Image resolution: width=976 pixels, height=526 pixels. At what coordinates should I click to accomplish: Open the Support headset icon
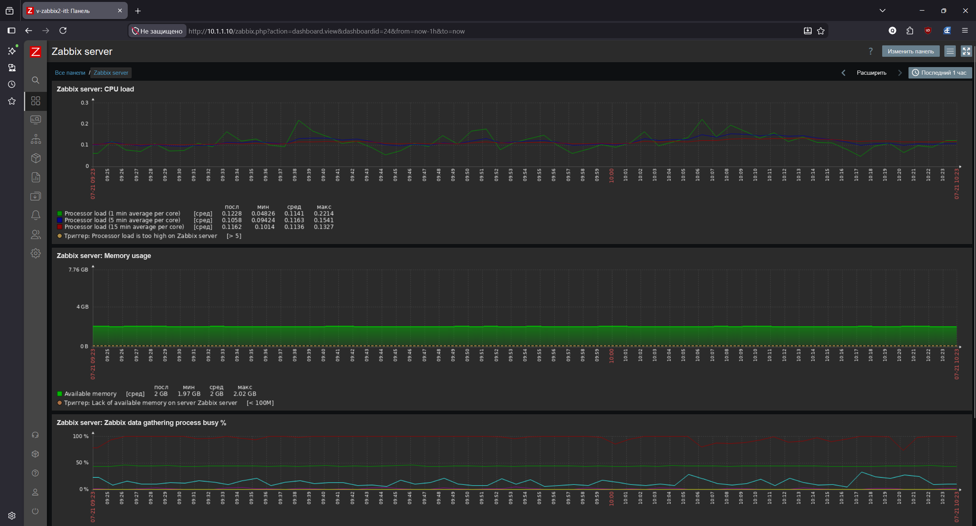(35, 435)
